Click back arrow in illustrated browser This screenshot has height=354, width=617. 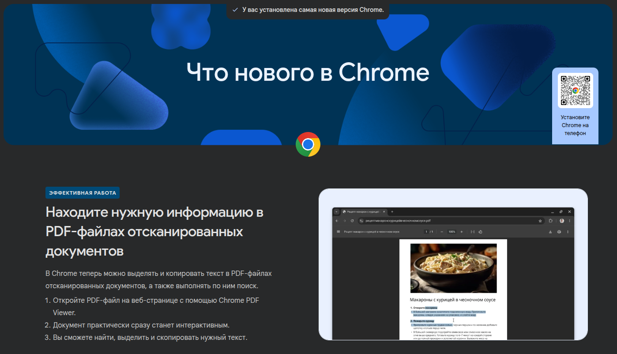(337, 221)
